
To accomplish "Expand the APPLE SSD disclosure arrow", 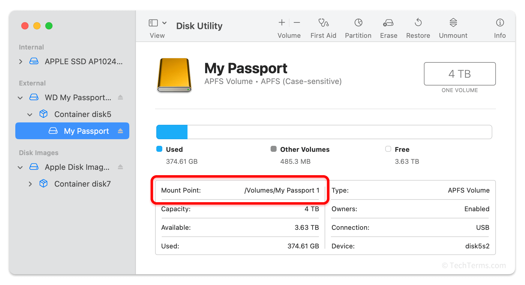I will pos(20,61).
